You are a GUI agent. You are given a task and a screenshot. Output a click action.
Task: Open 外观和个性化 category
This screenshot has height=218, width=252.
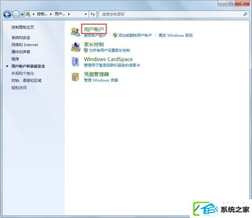(x=23, y=73)
